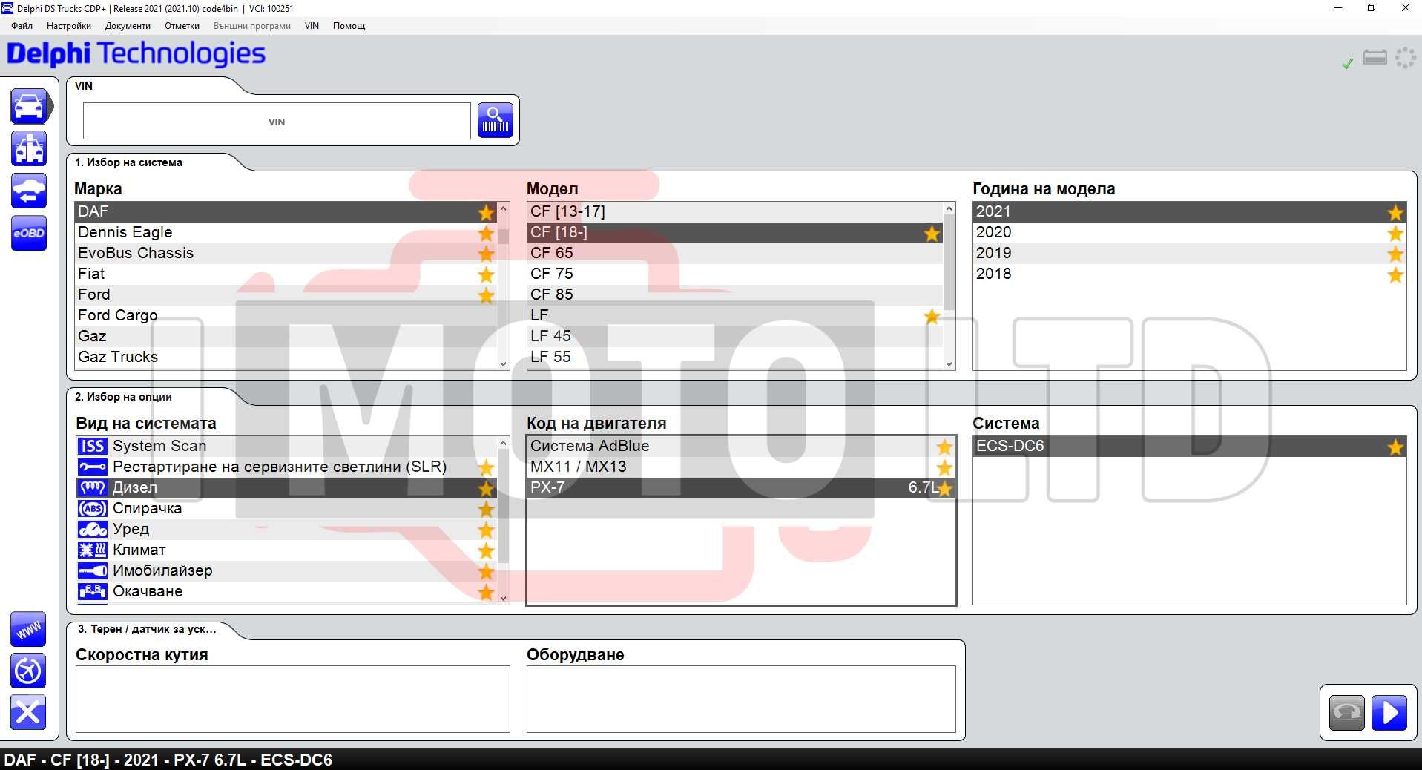
Task: Select EvoBus Chassis make
Action: click(x=286, y=253)
